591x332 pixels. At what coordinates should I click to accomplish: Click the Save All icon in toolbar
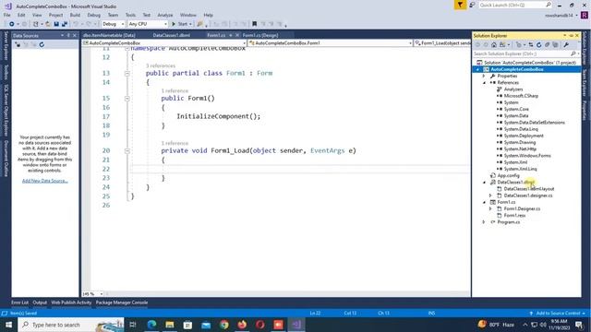65,24
